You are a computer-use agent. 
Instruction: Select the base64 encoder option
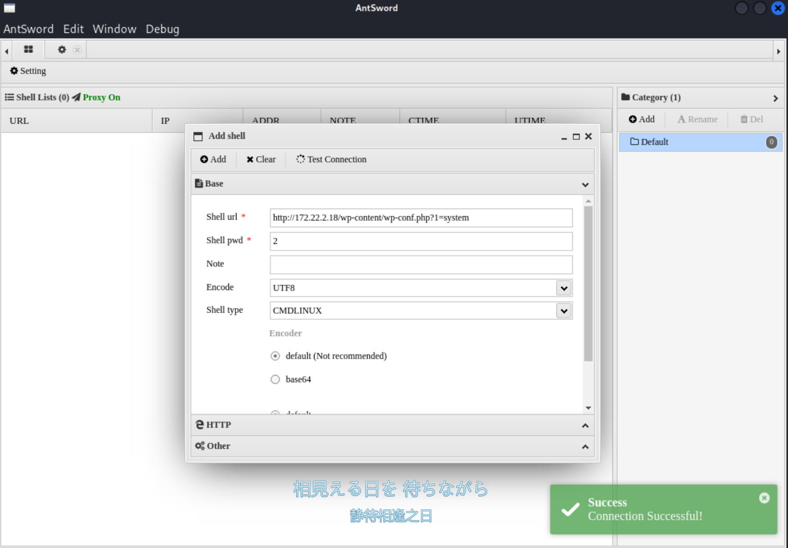coord(275,379)
